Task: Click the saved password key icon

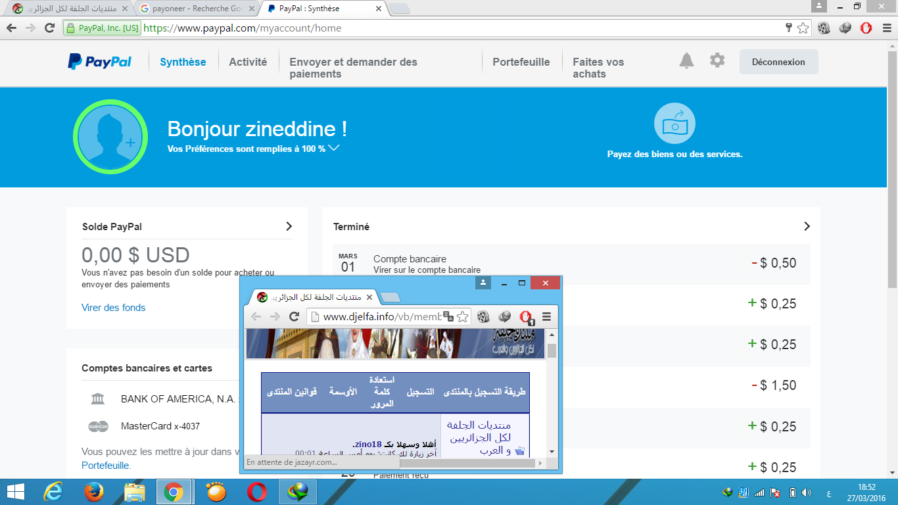Action: pyautogui.click(x=789, y=28)
